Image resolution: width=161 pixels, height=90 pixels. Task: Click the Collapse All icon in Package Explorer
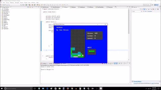tap(28, 7)
